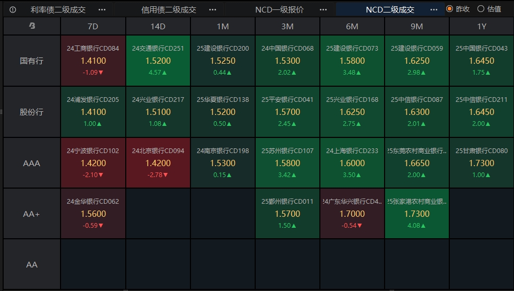Click the 24广东华兴银行 6M cell
Image resolution: width=514 pixels, height=291 pixels.
(352, 213)
